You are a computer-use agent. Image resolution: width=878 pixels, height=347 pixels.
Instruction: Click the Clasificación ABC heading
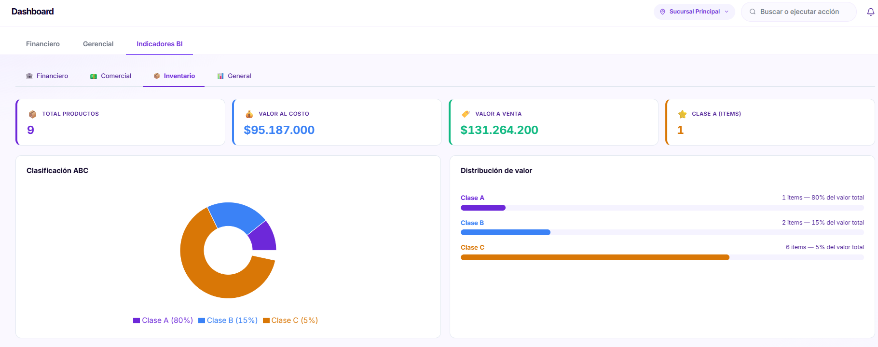pos(57,171)
